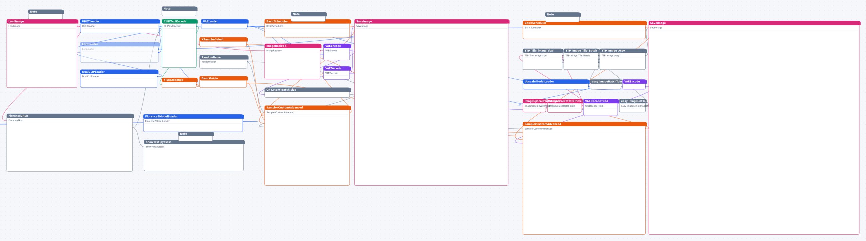Click the VAEDecode node title
Image resolution: width=866 pixels, height=241 pixels.
(x=333, y=68)
